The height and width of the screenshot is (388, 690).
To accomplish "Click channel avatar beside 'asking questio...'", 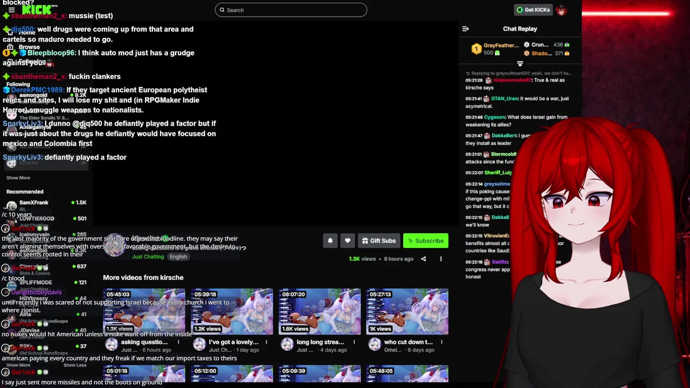I will pos(112,344).
